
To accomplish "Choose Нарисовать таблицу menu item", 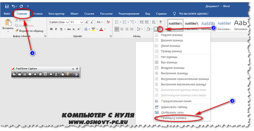I will [182, 107].
